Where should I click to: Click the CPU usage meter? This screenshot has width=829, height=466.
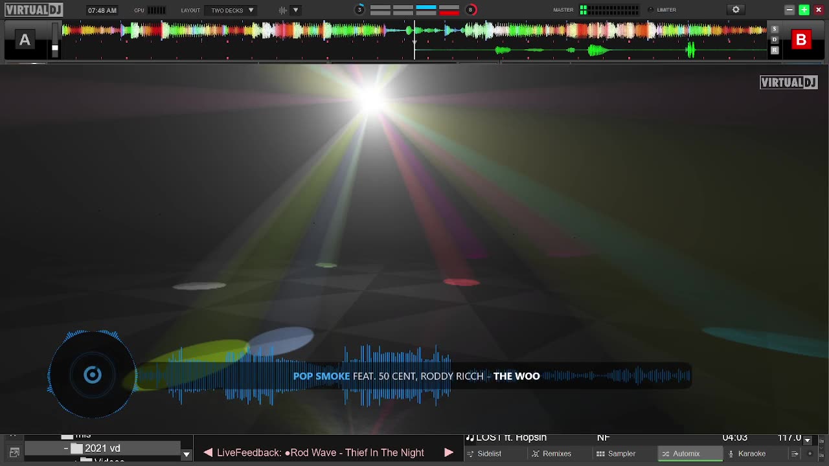156,10
